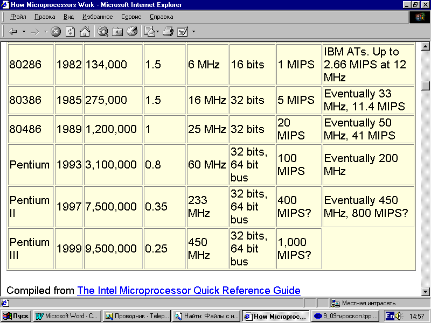431x323 pixels.
Task: Click the 80486 table cell
Action: [x=31, y=129]
